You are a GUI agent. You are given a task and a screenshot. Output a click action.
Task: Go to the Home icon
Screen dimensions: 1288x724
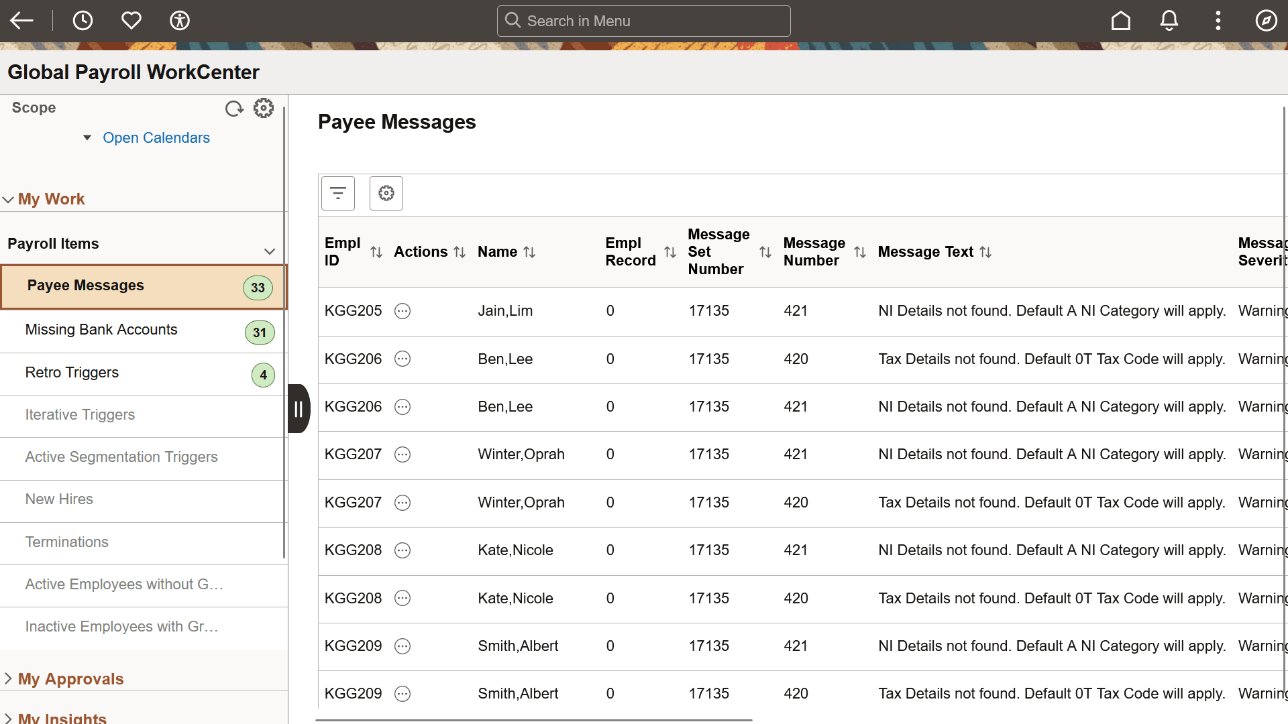tap(1120, 20)
